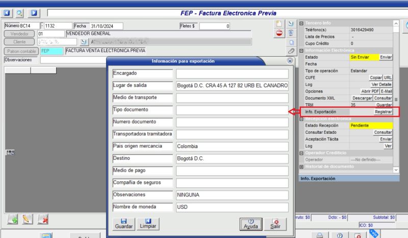Click the edit row pencil icon
This screenshot has width=408, height=238.
point(28,219)
